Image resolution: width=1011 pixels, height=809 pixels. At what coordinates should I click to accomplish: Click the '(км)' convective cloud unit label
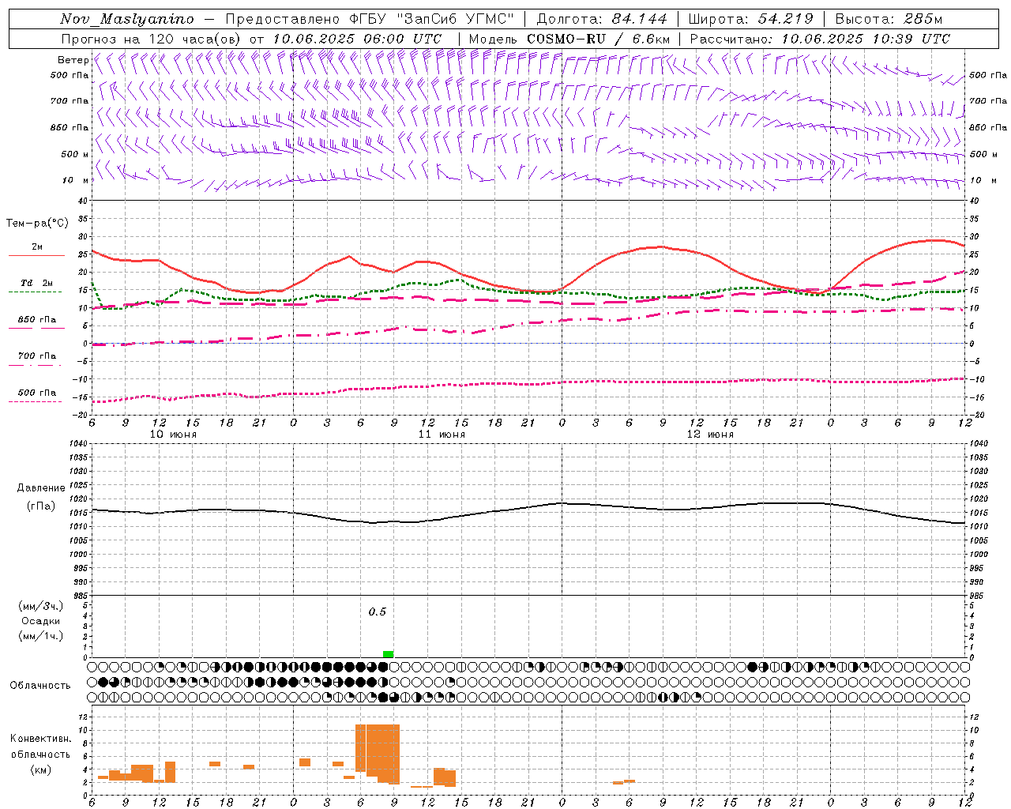[41, 769]
